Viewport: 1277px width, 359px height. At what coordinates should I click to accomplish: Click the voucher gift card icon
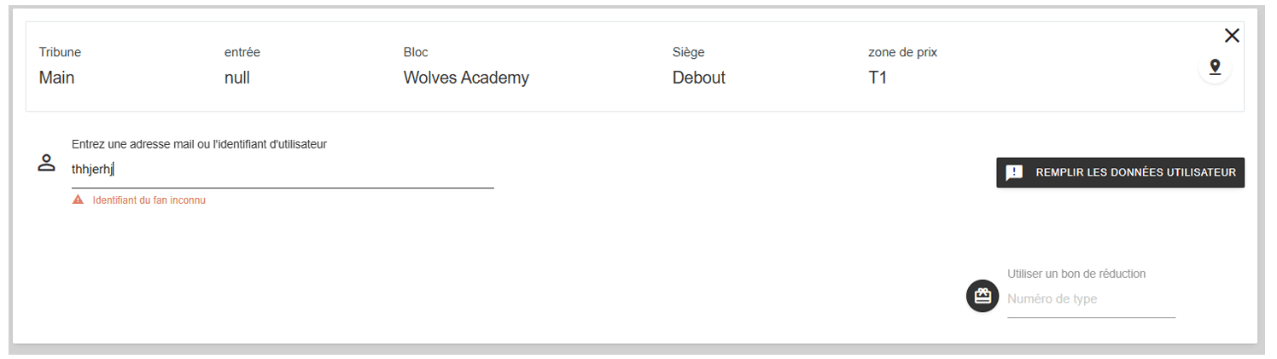(x=982, y=296)
